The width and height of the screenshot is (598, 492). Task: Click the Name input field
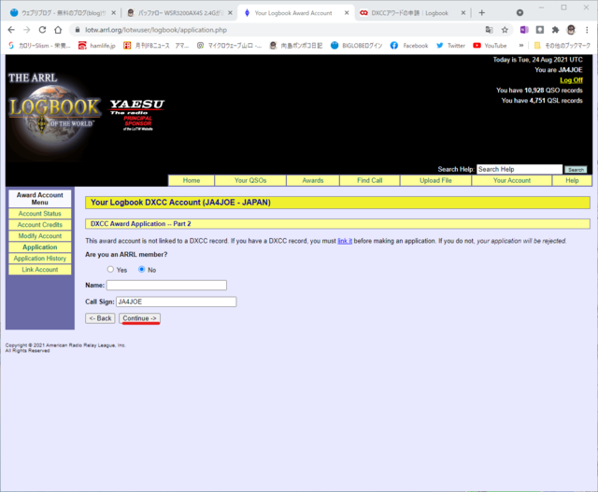pos(166,285)
